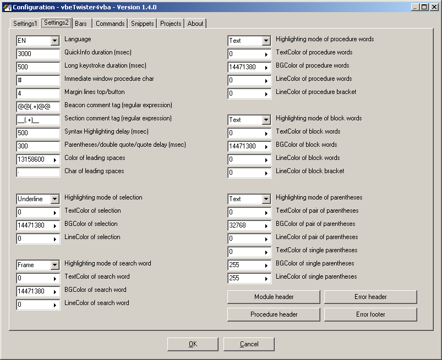Open TextColor of search word picker

click(x=55, y=279)
